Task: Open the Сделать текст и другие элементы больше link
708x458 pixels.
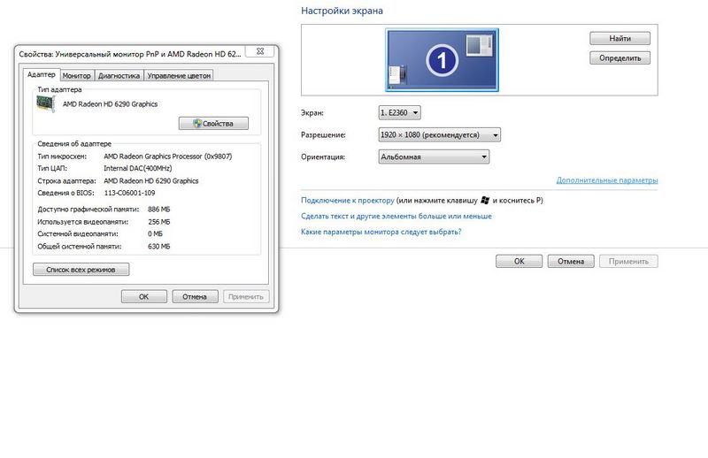Action: point(396,216)
